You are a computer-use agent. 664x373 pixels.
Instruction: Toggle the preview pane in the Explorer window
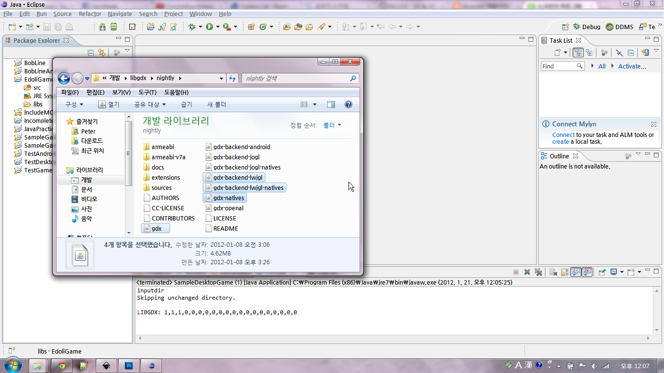point(331,104)
